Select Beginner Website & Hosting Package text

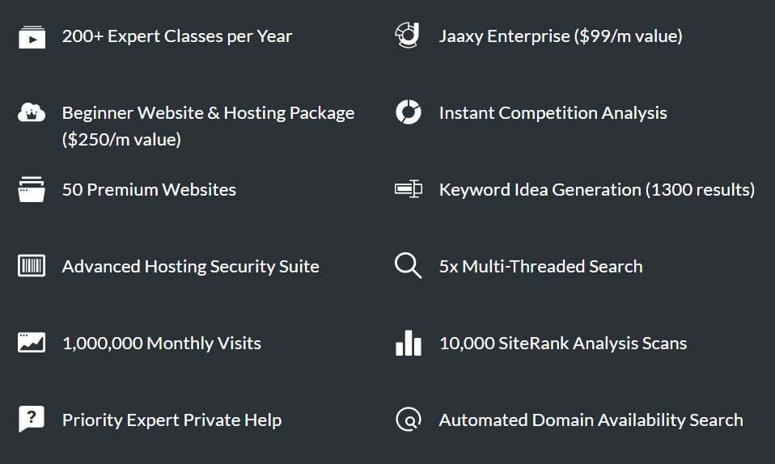point(208,126)
